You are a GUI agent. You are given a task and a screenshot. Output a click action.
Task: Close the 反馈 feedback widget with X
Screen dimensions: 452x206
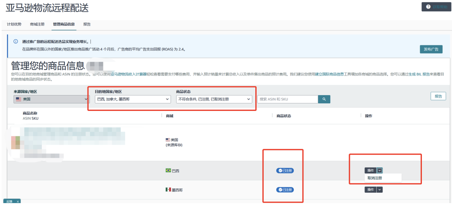point(18,202)
